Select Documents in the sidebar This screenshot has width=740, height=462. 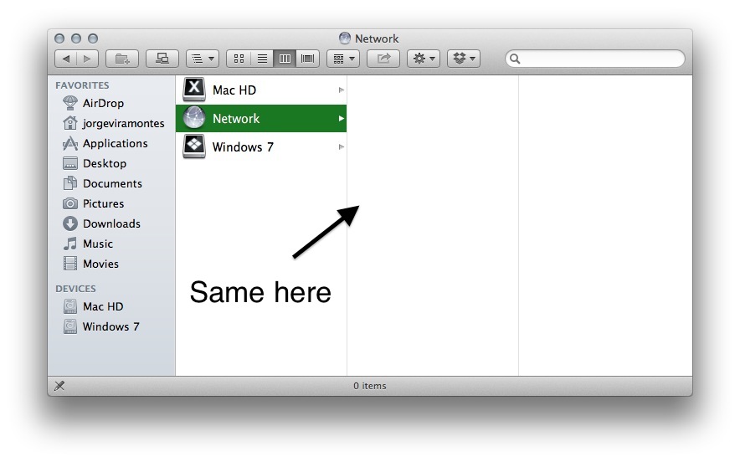click(x=112, y=183)
